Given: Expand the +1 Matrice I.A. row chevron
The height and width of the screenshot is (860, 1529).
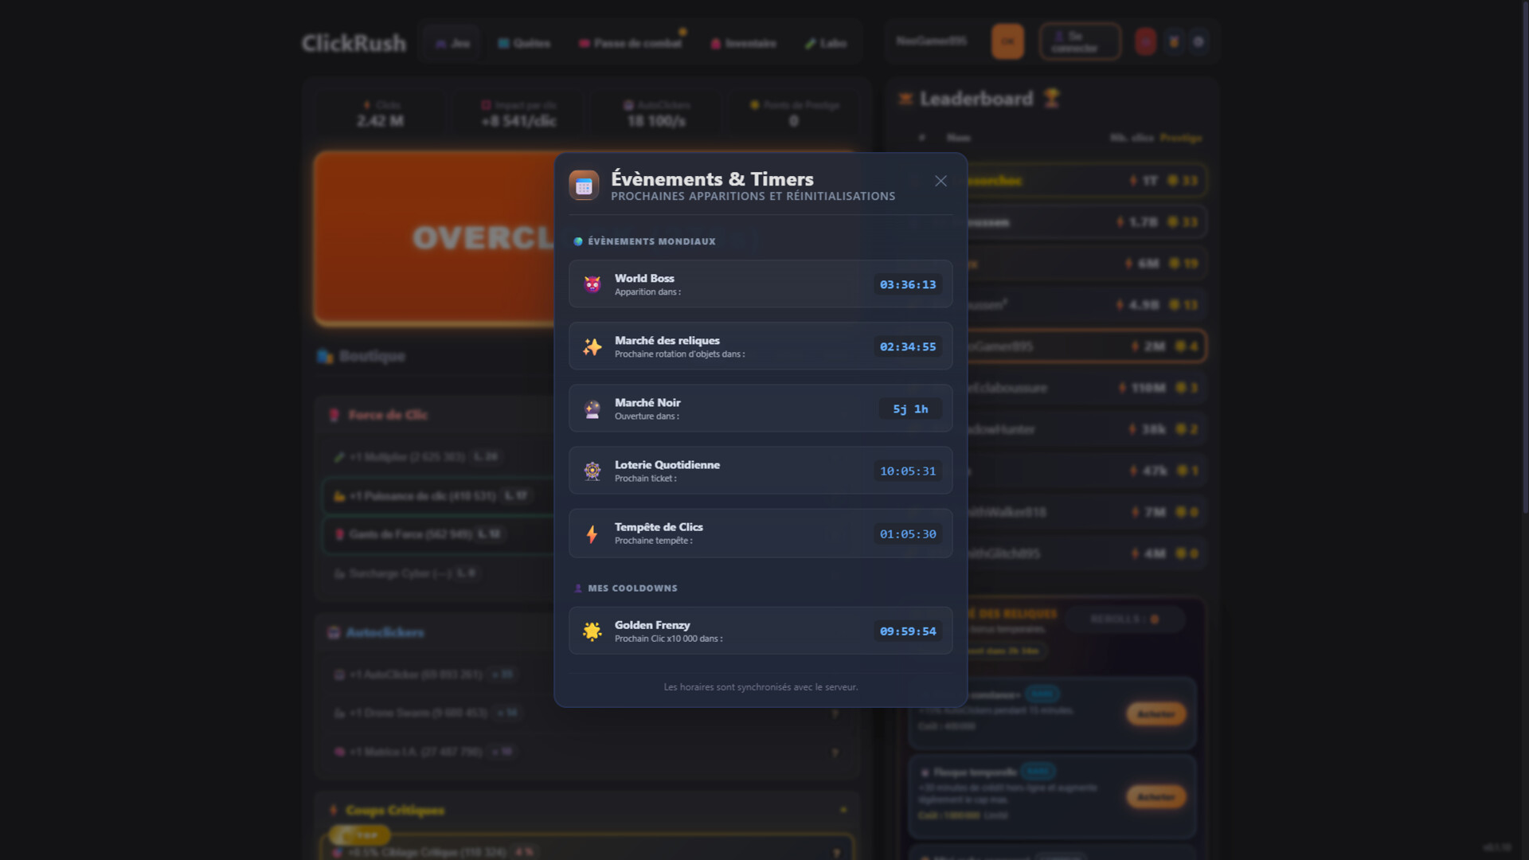Looking at the screenshot, I should pyautogui.click(x=835, y=752).
